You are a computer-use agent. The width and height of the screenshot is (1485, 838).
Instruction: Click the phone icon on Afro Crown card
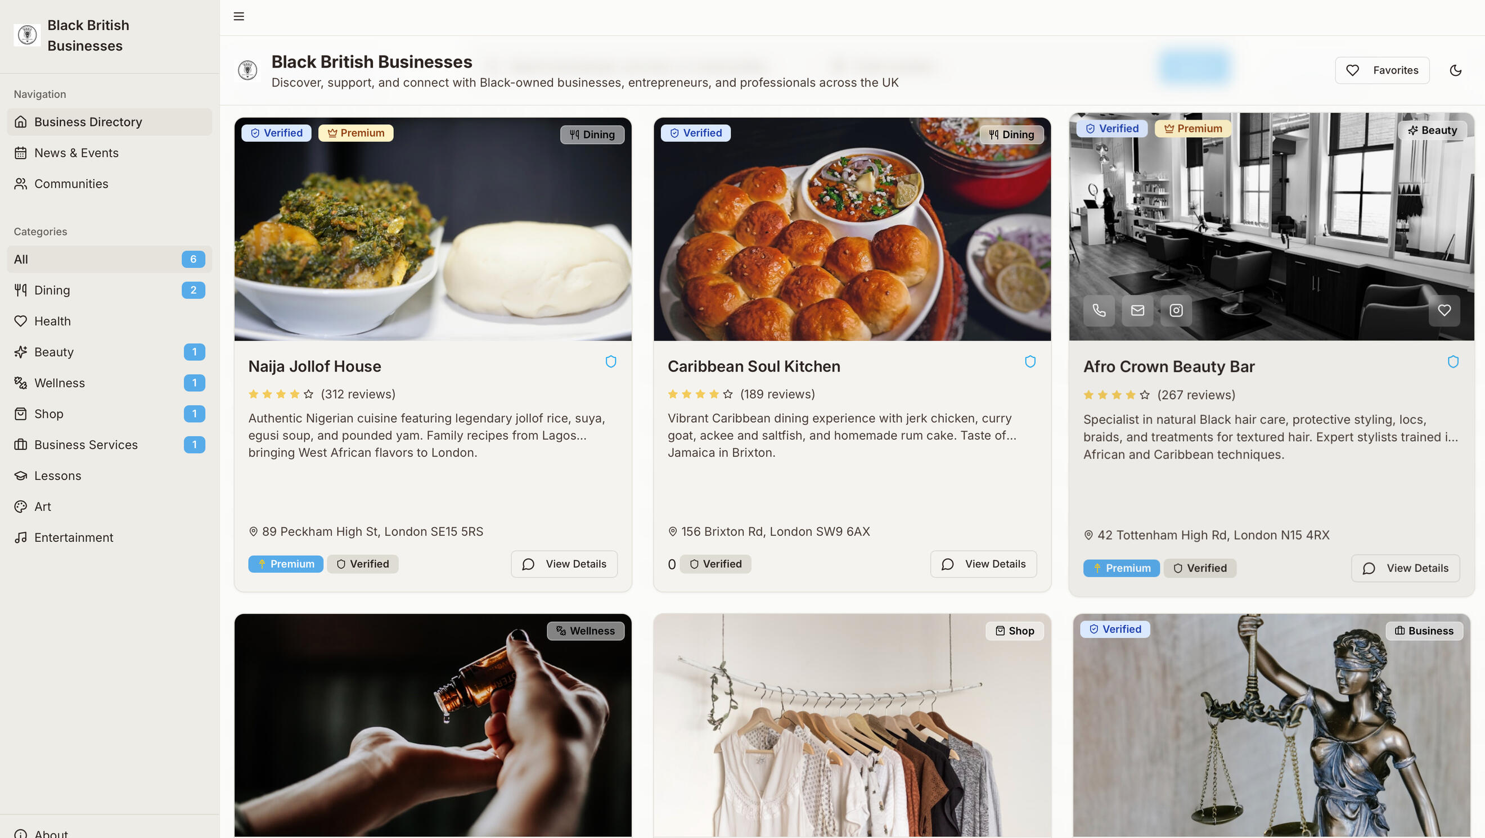click(x=1099, y=310)
